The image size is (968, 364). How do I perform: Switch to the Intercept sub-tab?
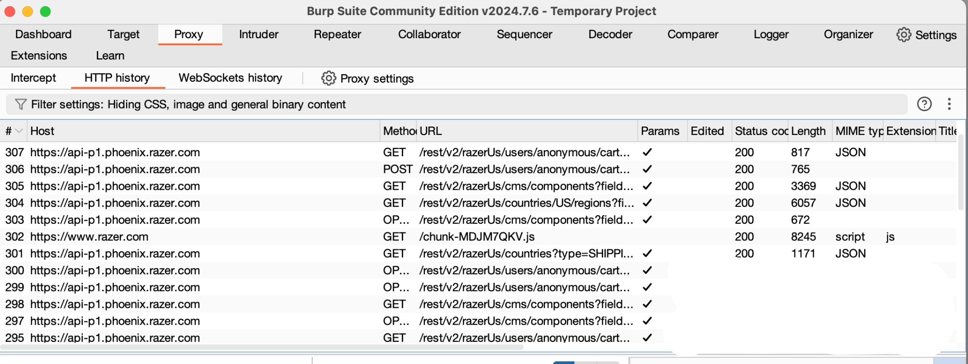[33, 78]
